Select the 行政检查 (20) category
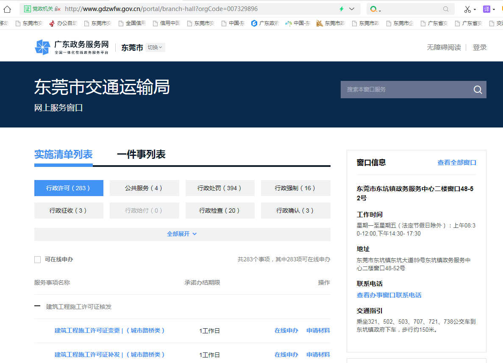Viewport: 503px width, 363px height. (220, 211)
